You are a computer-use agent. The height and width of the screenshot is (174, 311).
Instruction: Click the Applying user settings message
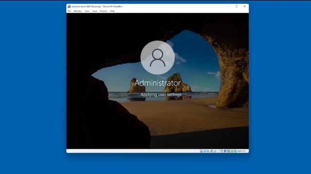(161, 95)
